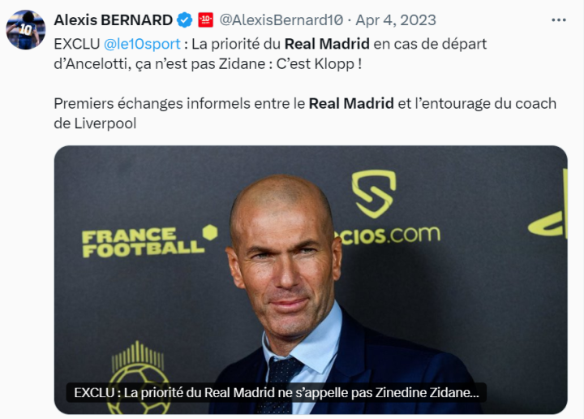Screen dimensions: 584x419
Task: Open the tweet's three-dot more options menu
Action: coord(559,20)
